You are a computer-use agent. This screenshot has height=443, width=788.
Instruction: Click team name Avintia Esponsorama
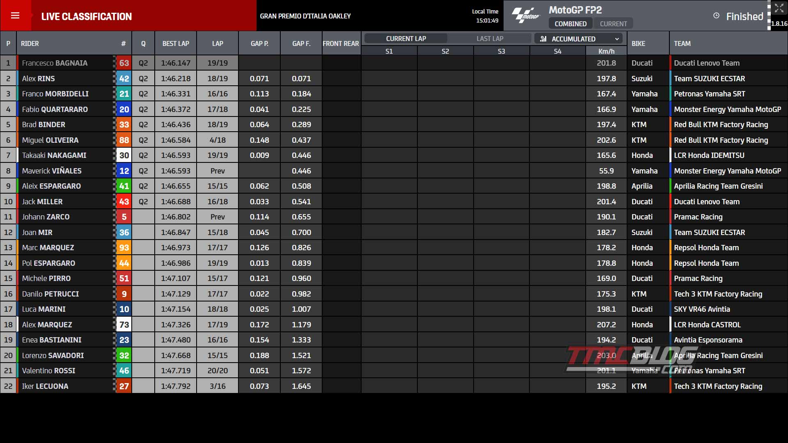point(708,340)
